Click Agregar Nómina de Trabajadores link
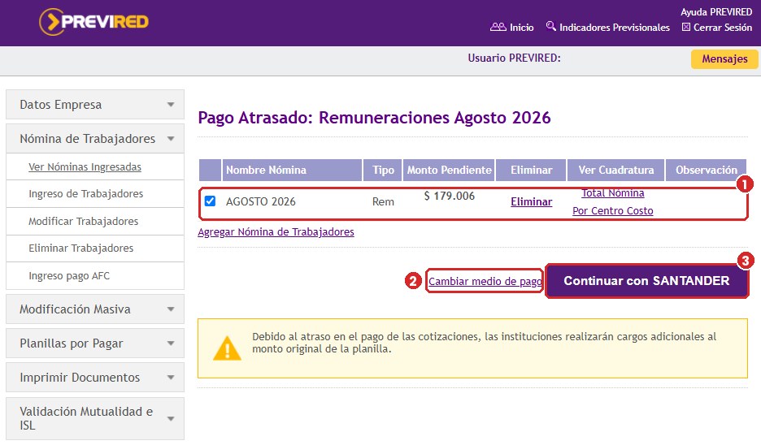This screenshot has width=761, height=445. (276, 231)
